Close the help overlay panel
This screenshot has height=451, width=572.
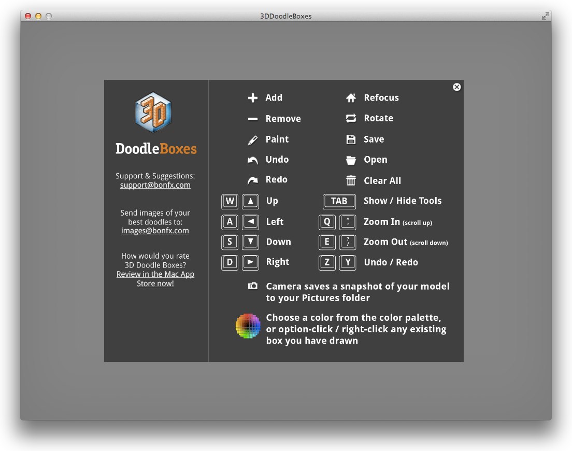click(457, 87)
